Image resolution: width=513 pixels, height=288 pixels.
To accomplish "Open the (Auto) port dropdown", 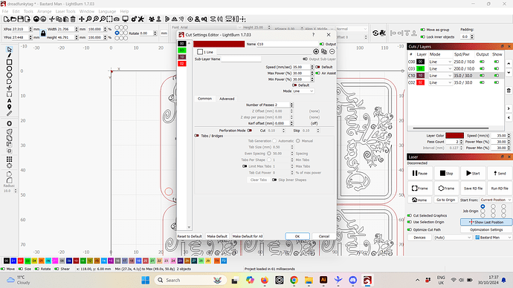I will (453, 238).
